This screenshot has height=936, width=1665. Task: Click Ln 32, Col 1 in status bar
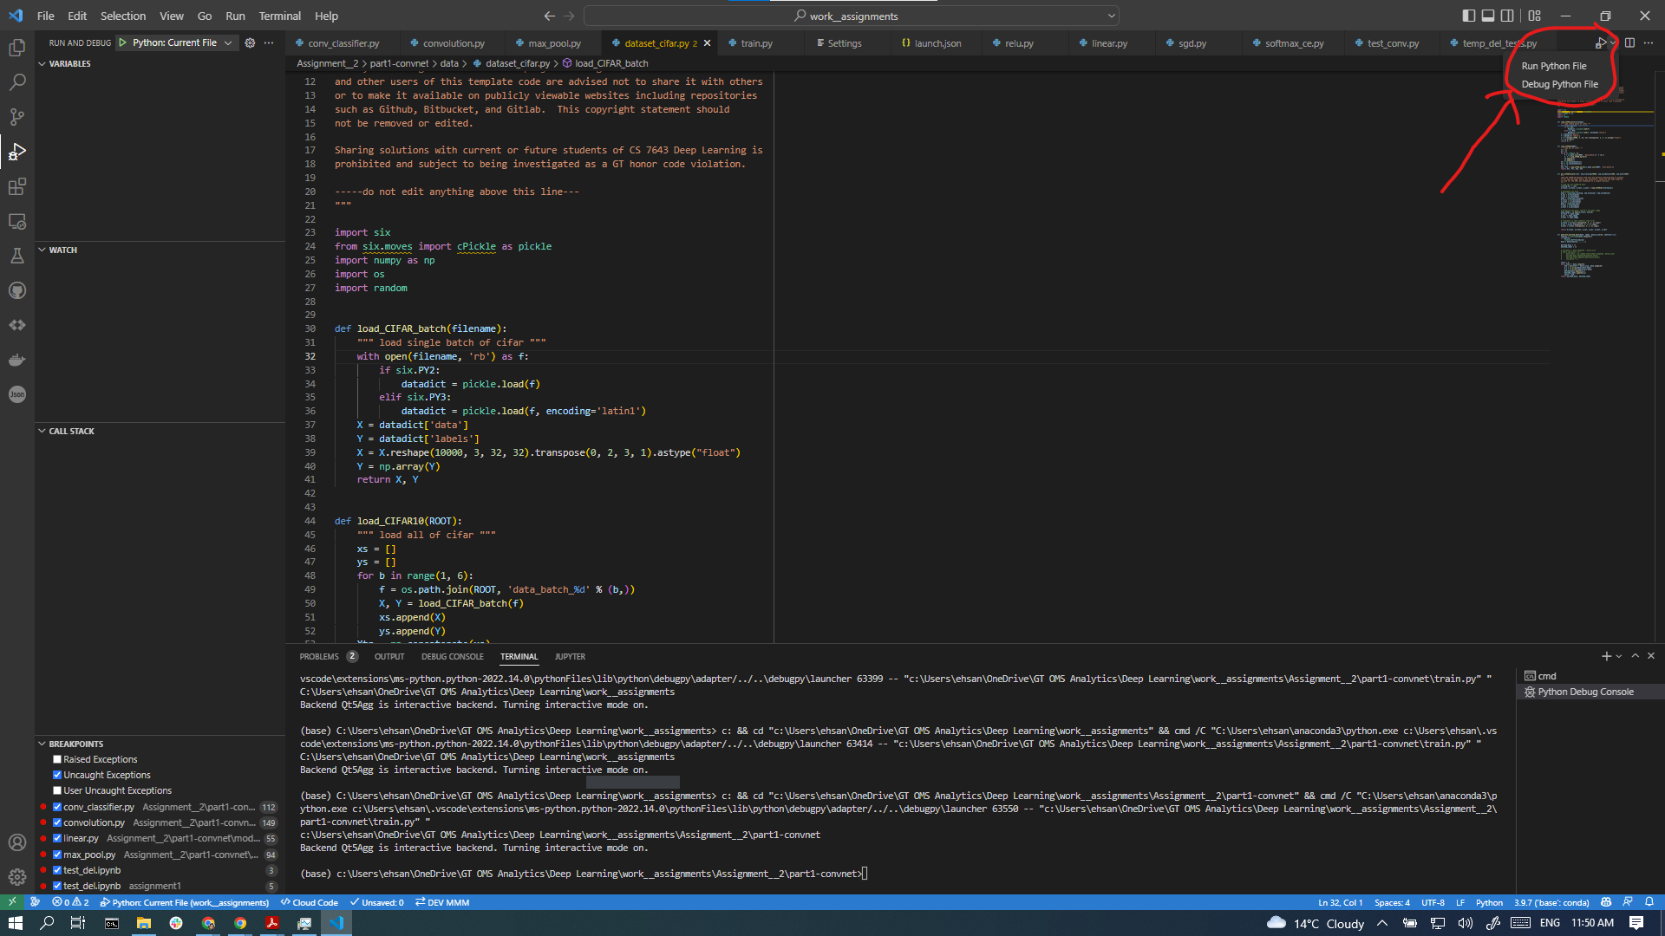pos(1341,902)
